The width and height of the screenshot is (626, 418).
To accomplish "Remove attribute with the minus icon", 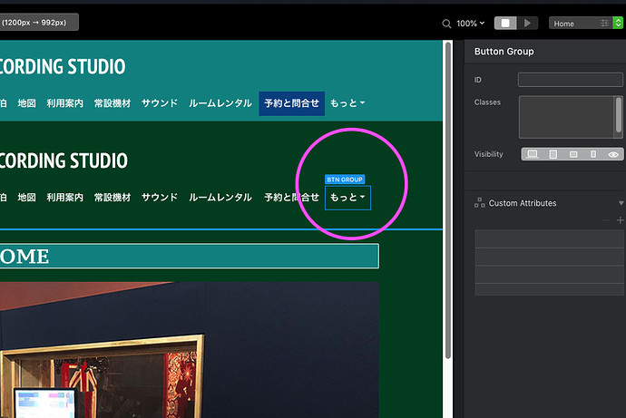I will coord(606,220).
